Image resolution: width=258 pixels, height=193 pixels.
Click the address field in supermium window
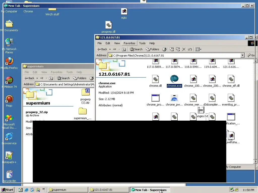point(65,84)
